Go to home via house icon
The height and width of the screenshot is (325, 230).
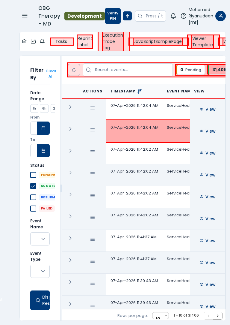point(24,41)
